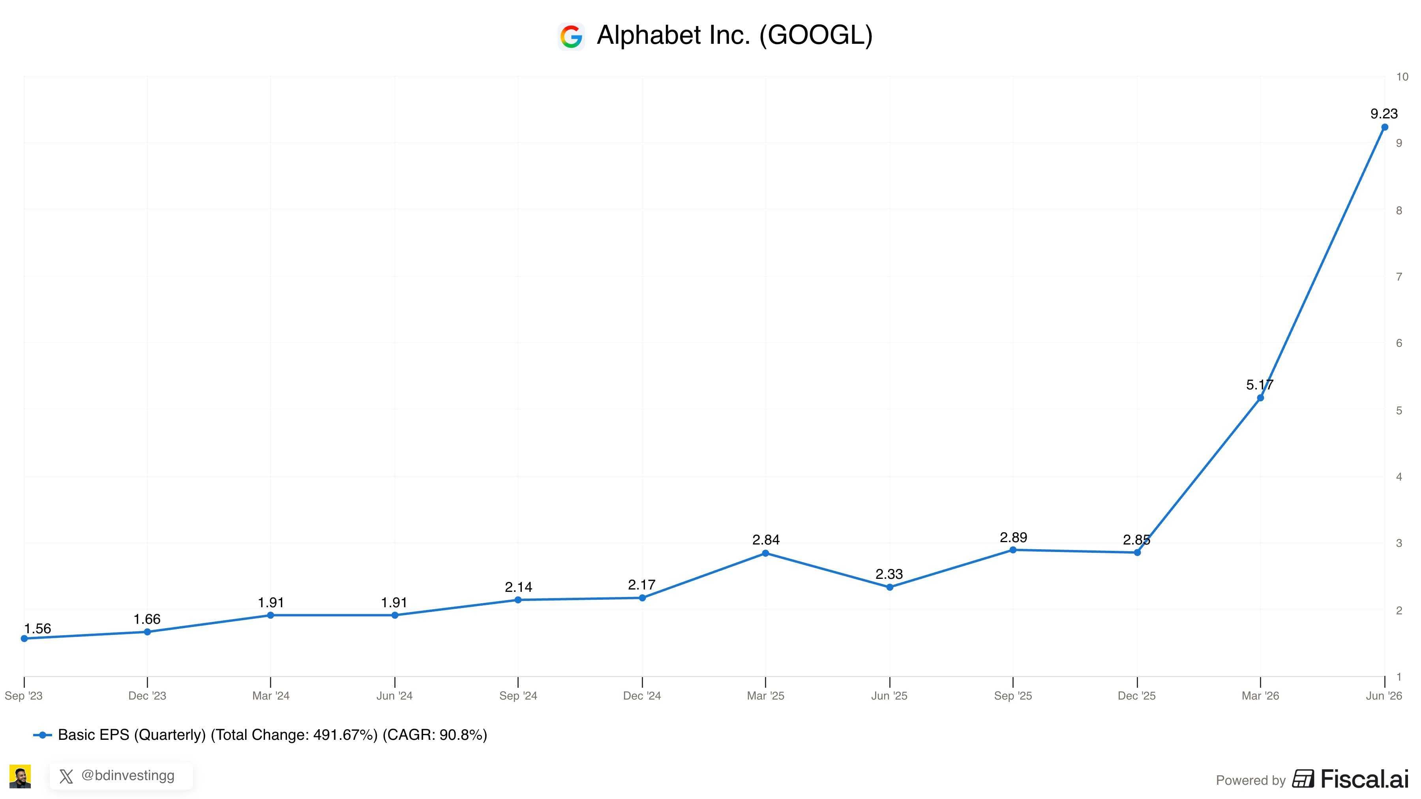Select the Sep '23 data point 1.56
Viewport: 1421px width, 799px height.
point(24,638)
